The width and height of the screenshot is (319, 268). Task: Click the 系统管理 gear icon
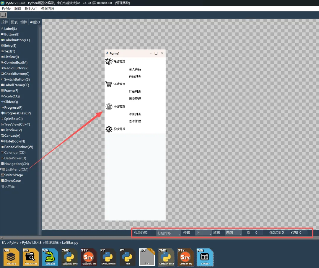tap(109, 129)
